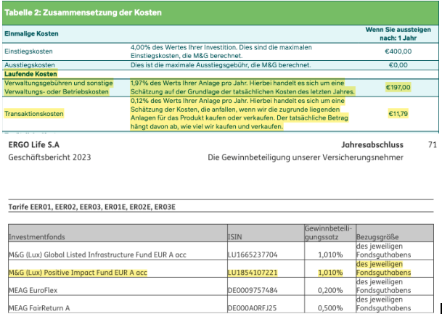Click the highlighted amount €197,00
442x314 pixels.
click(398, 87)
